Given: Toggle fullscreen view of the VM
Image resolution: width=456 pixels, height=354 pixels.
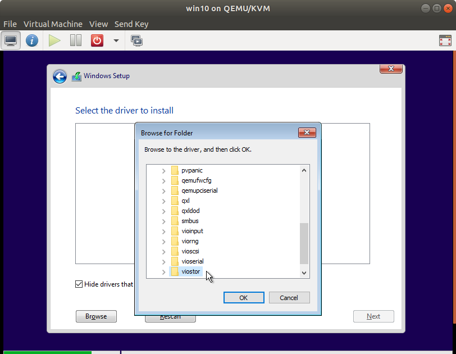Looking at the screenshot, I should pyautogui.click(x=445, y=40).
